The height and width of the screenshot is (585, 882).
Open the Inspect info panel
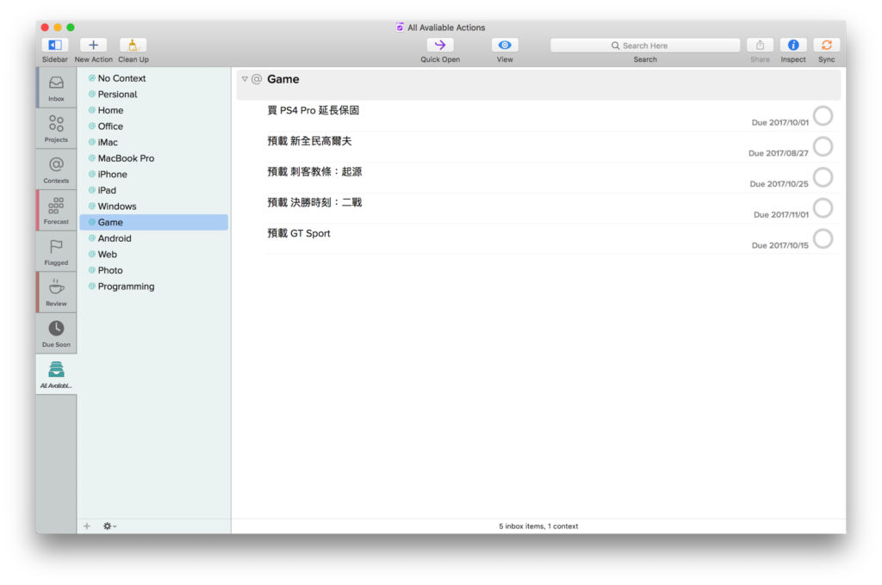click(792, 46)
